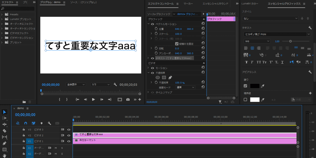316x158 pixels.
Task: Create opacity 4-point rectangle mask
Action: coord(164,77)
